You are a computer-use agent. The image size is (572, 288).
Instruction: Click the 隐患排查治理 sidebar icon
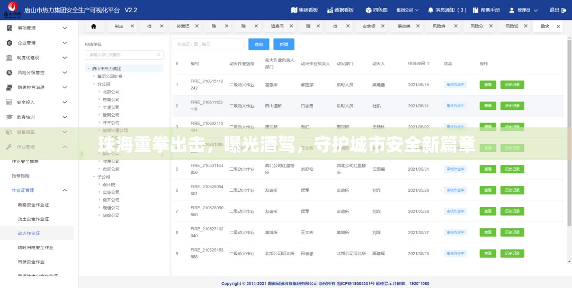[9, 87]
